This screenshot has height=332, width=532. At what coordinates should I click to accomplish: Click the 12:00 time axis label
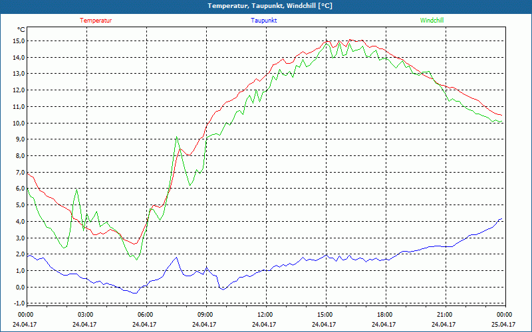coord(265,315)
